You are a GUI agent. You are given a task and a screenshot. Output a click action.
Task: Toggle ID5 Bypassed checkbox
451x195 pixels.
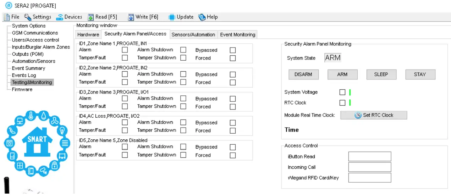[x=233, y=147]
